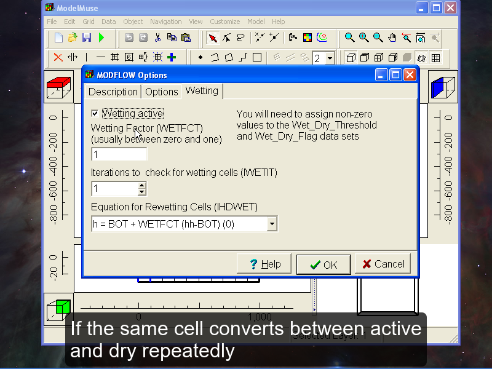Open the Model menu
The image size is (492, 369).
coord(256,22)
